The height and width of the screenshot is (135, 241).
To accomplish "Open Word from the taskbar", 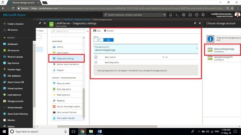I will (x=100, y=132).
